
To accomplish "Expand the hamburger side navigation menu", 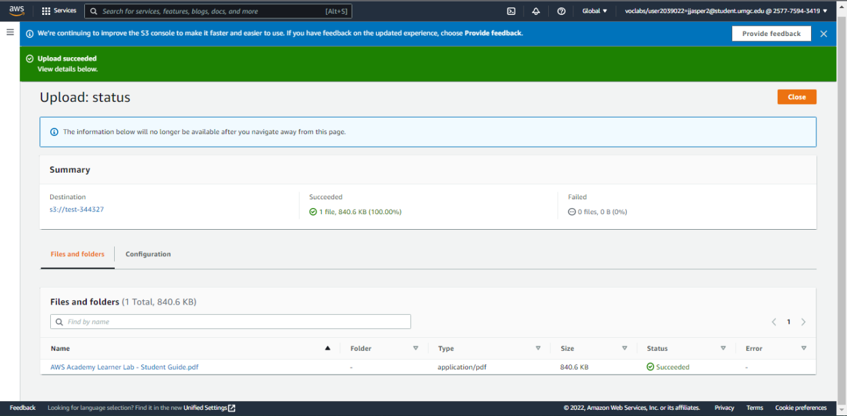I will tap(10, 32).
